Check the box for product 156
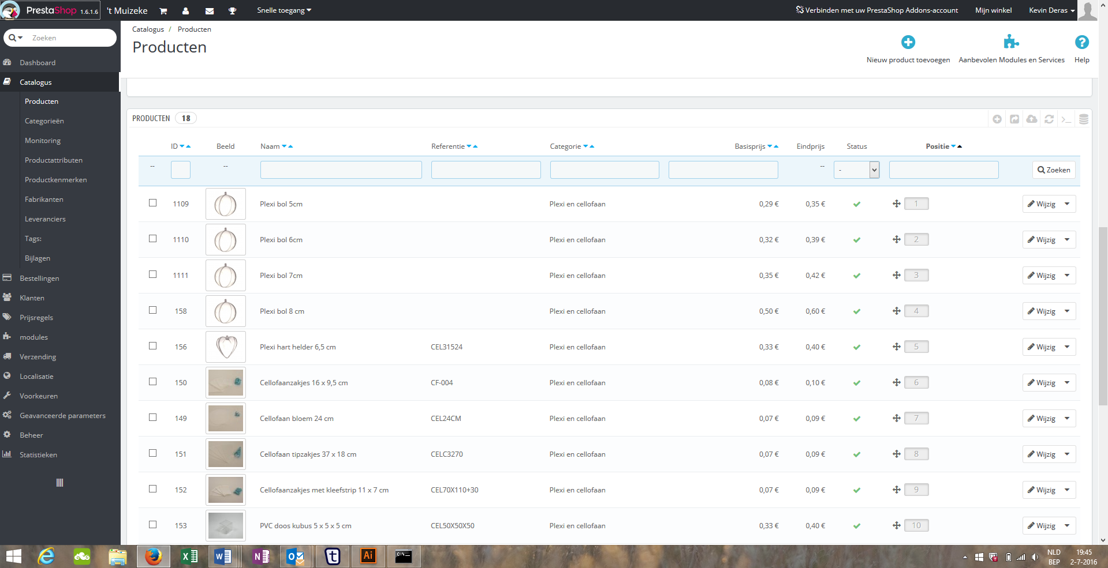This screenshot has height=568, width=1108. (152, 346)
